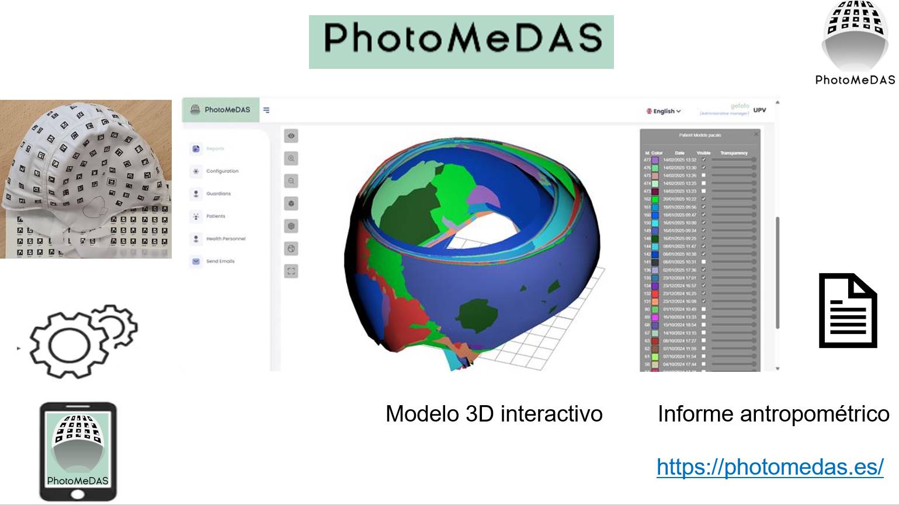This screenshot has width=899, height=505.
Task: Enter fullscreen with the expand-corners tool
Action: coord(291,271)
